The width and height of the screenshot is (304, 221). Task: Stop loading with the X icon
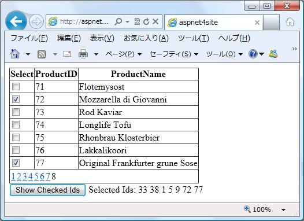coord(155,21)
